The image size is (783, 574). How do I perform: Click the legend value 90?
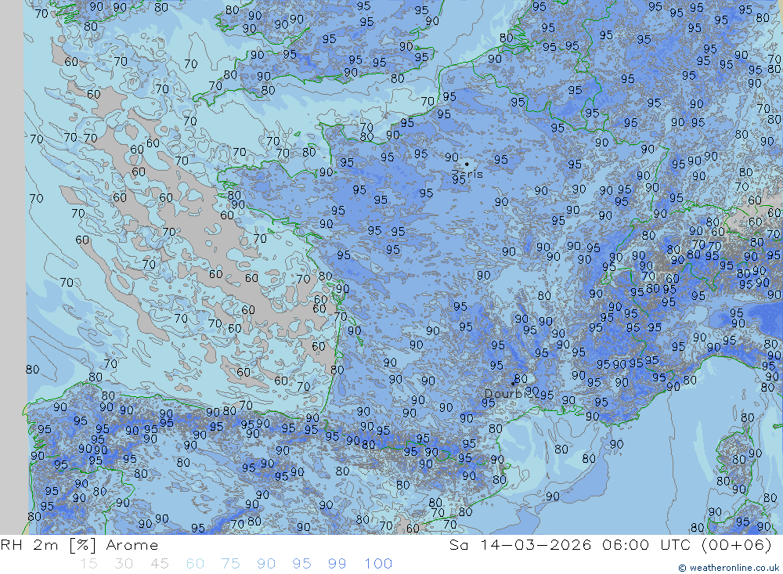pos(266,564)
